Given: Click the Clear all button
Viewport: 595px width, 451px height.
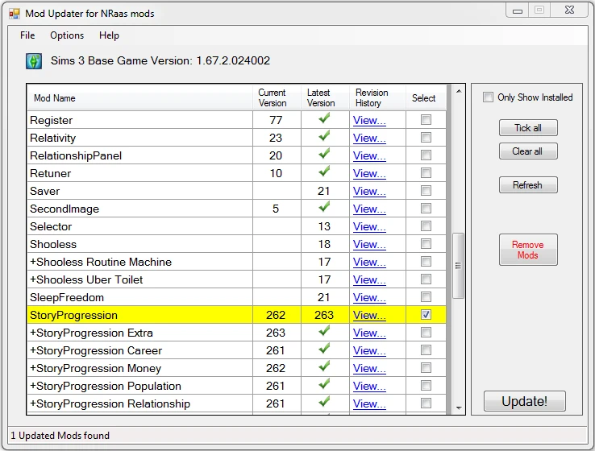Looking at the screenshot, I should pos(528,151).
